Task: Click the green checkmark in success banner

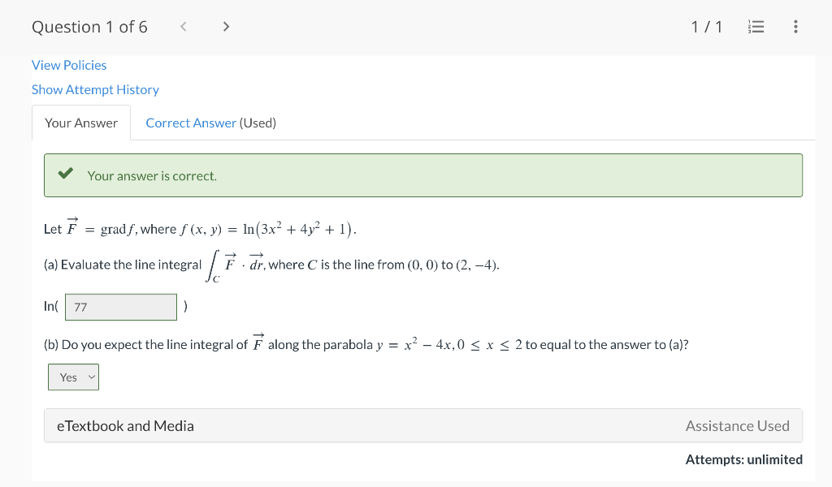Action: [x=66, y=174]
